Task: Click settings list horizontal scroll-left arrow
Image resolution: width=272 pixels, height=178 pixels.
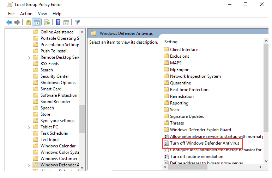Action: (x=165, y=167)
